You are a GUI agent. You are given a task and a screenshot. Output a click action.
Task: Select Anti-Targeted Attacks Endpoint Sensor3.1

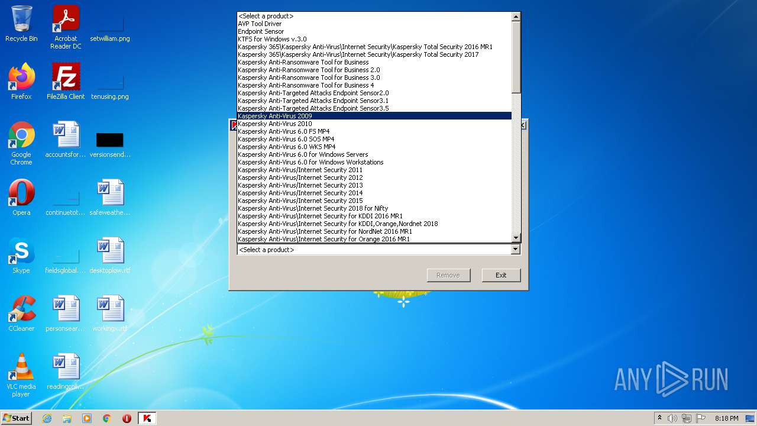click(374, 101)
